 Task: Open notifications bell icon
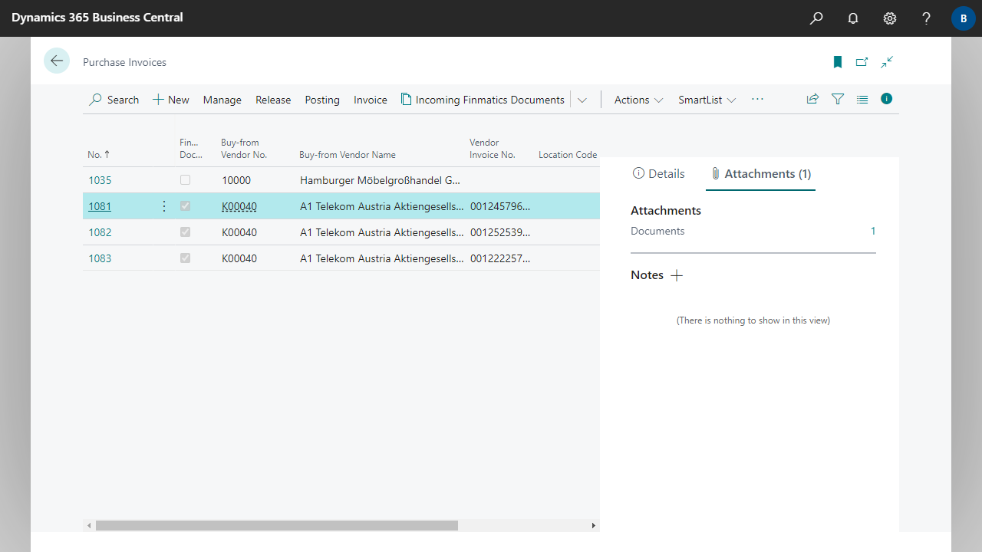point(853,18)
